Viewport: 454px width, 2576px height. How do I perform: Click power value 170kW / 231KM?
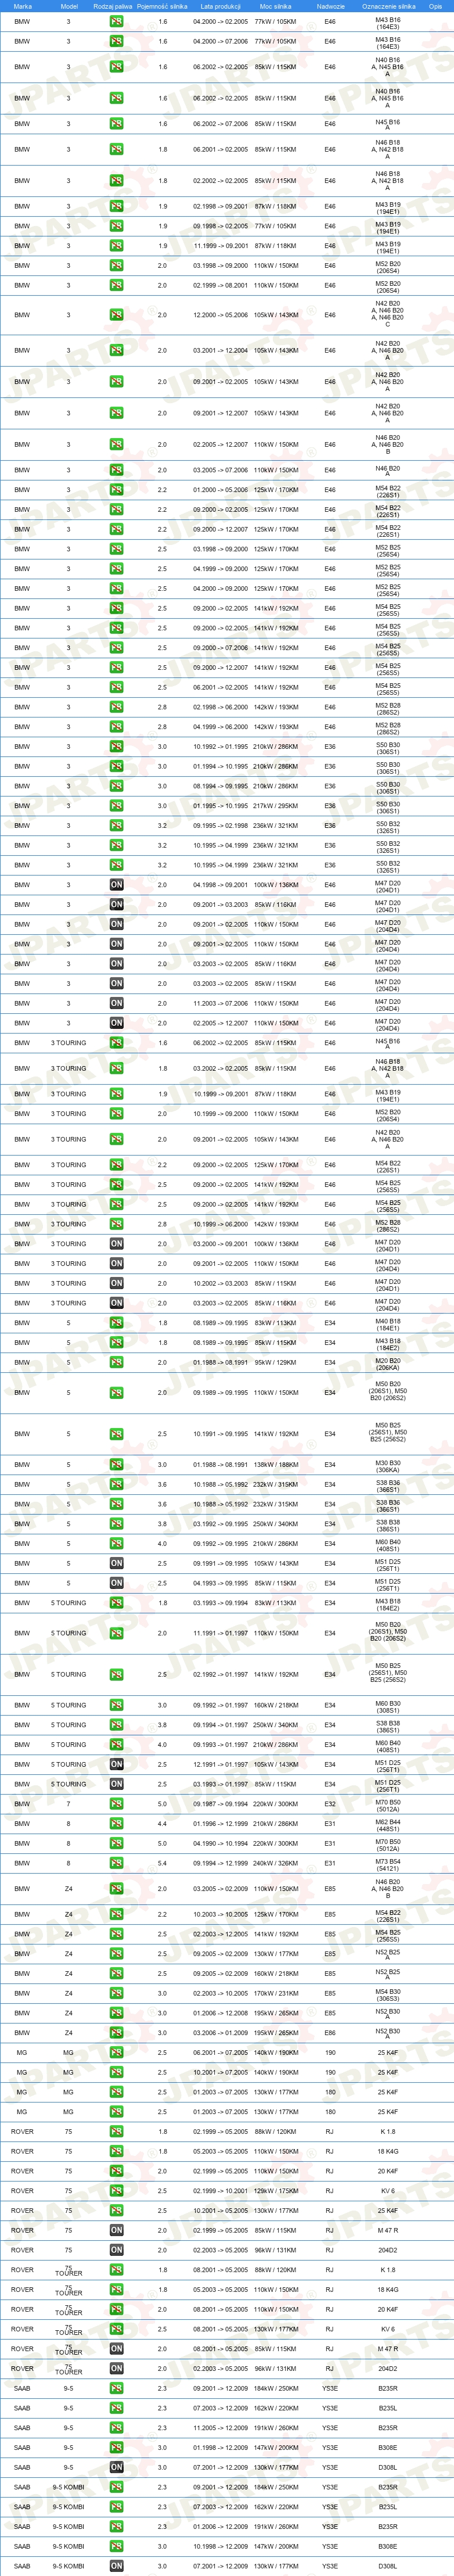click(x=275, y=1993)
